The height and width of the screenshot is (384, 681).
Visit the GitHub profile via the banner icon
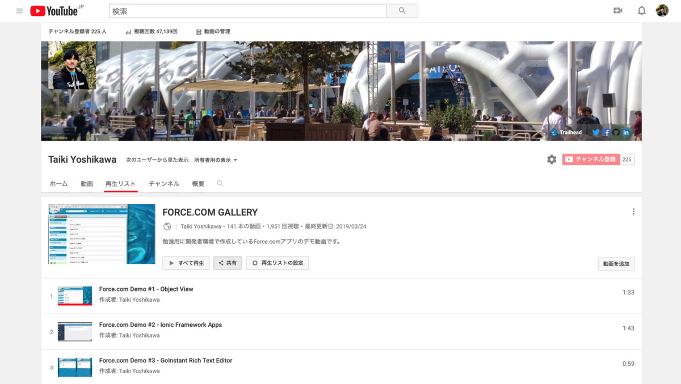[x=616, y=132]
